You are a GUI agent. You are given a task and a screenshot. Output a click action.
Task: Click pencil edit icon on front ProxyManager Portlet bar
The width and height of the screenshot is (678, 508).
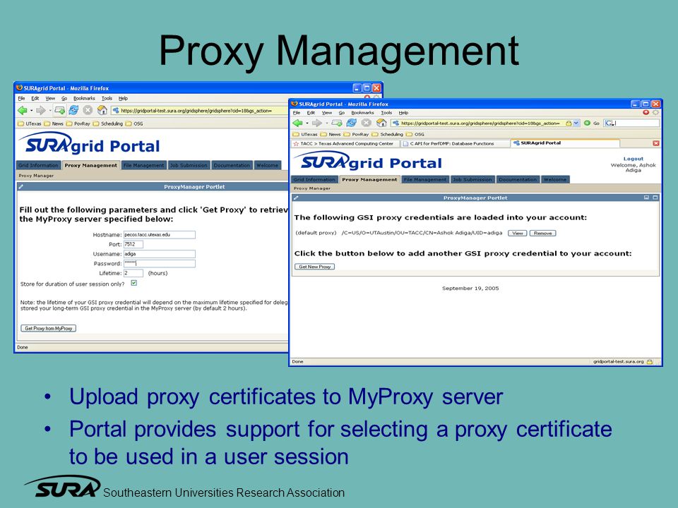(x=296, y=198)
